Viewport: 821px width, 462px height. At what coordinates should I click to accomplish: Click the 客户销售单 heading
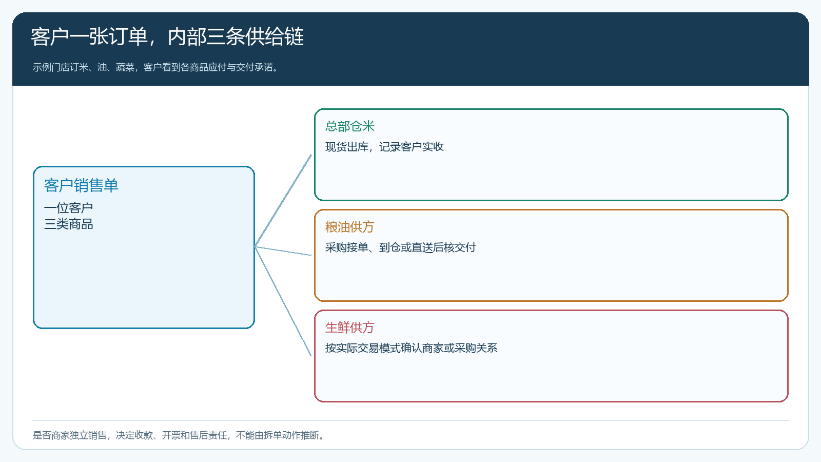(x=81, y=185)
